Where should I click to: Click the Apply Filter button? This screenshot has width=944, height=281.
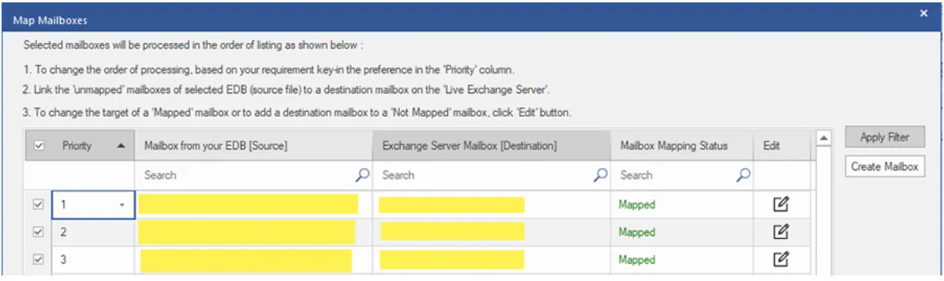pyautogui.click(x=884, y=137)
